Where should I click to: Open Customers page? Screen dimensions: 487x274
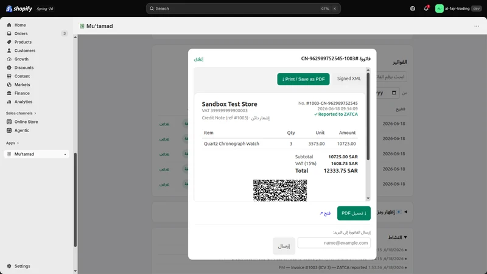[24, 51]
